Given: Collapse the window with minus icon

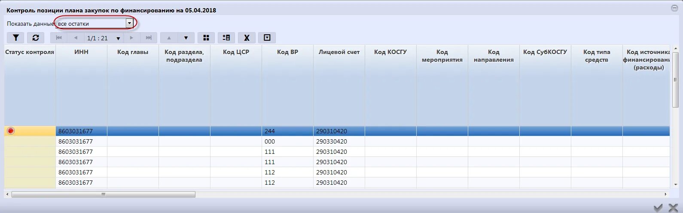Looking at the screenshot, I should click(674, 8).
